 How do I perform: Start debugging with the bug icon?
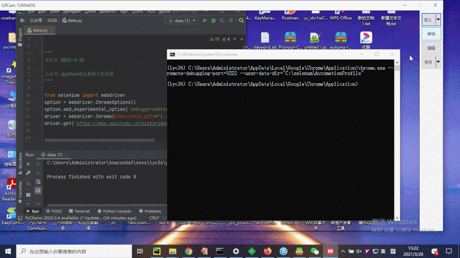tap(213, 20)
